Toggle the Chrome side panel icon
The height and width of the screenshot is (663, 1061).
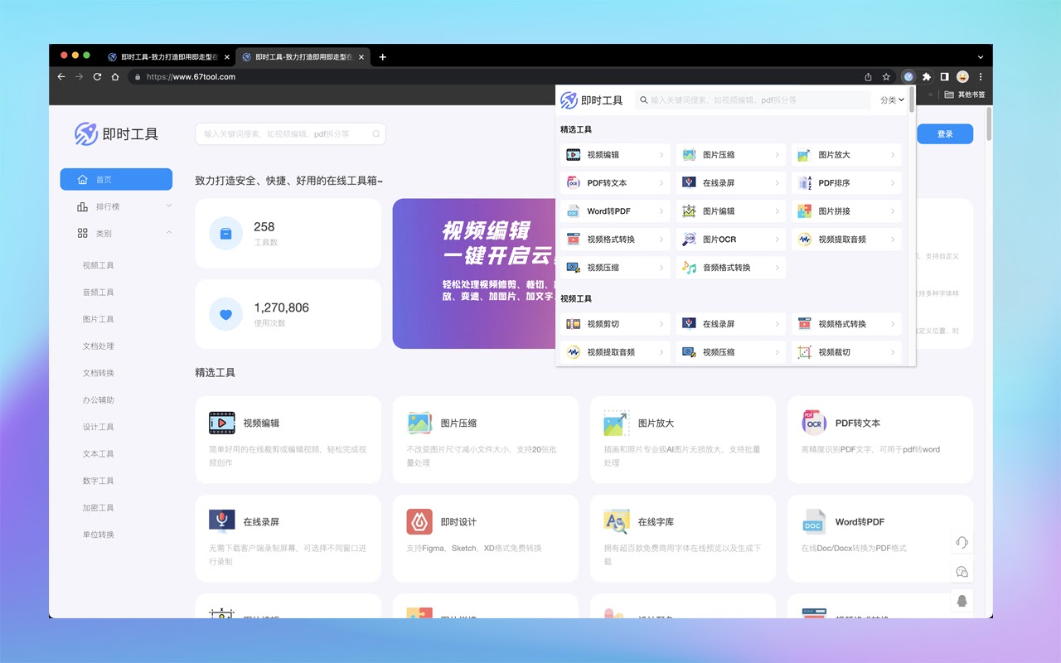point(944,76)
